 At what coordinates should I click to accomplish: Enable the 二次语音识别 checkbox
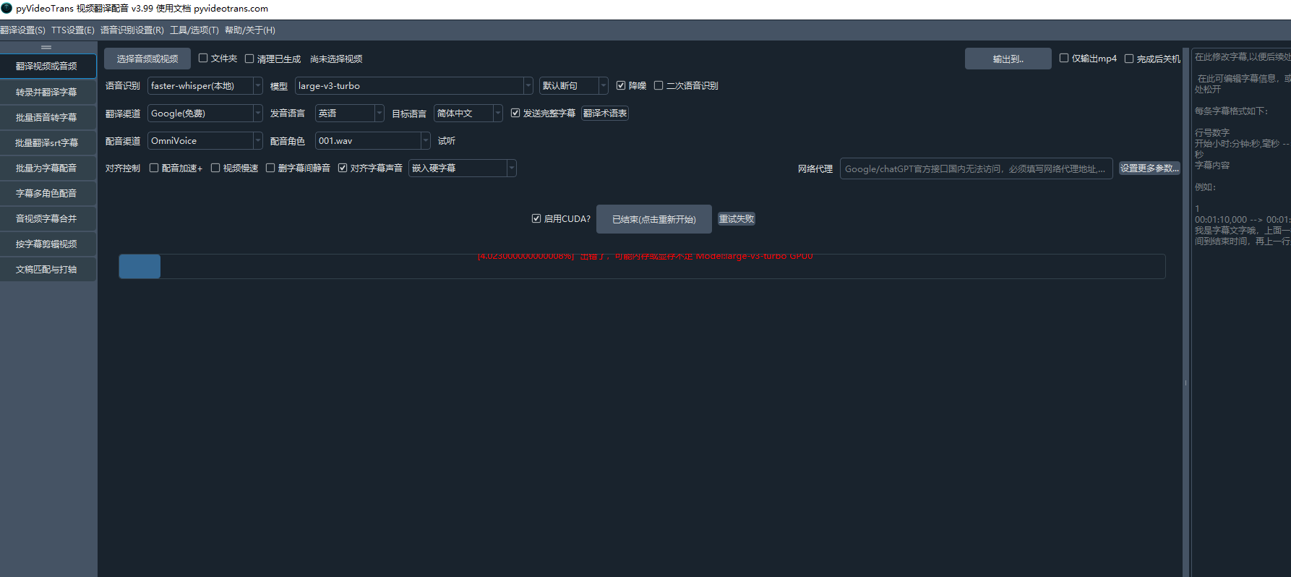tap(659, 85)
